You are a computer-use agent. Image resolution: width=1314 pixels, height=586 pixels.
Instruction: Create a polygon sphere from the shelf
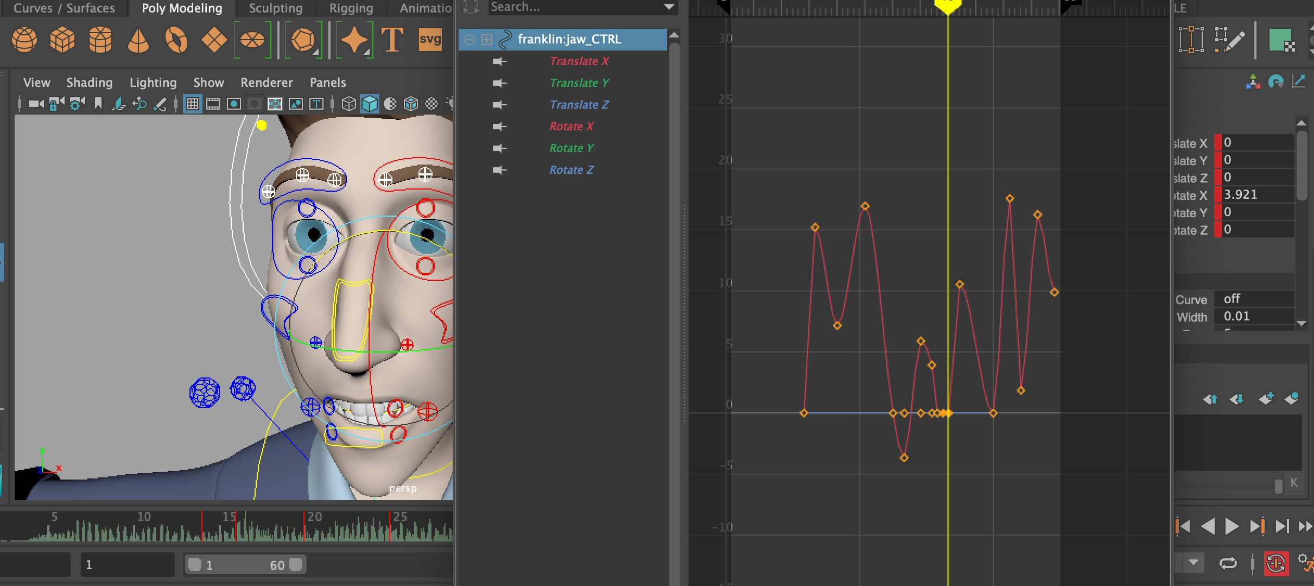click(x=24, y=40)
